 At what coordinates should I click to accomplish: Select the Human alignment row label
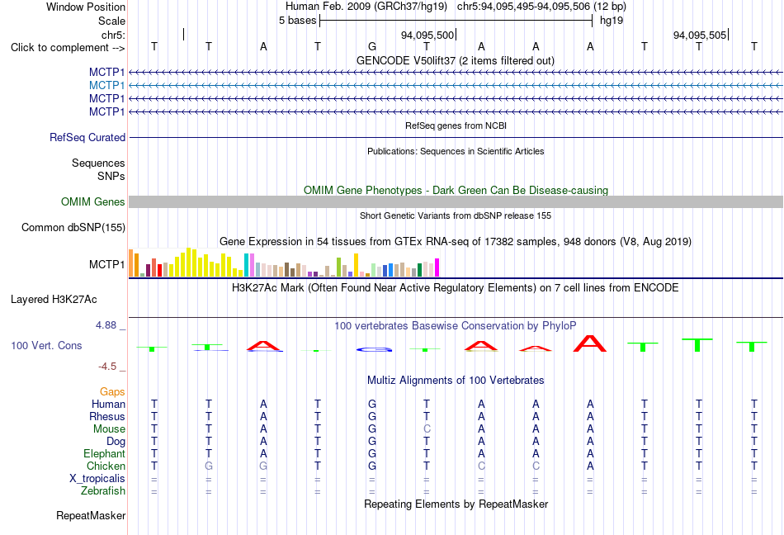pyautogui.click(x=108, y=404)
